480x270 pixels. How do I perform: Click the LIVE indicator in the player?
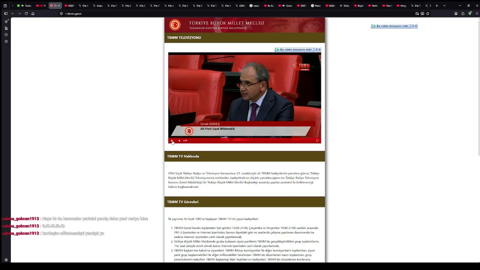click(185, 141)
